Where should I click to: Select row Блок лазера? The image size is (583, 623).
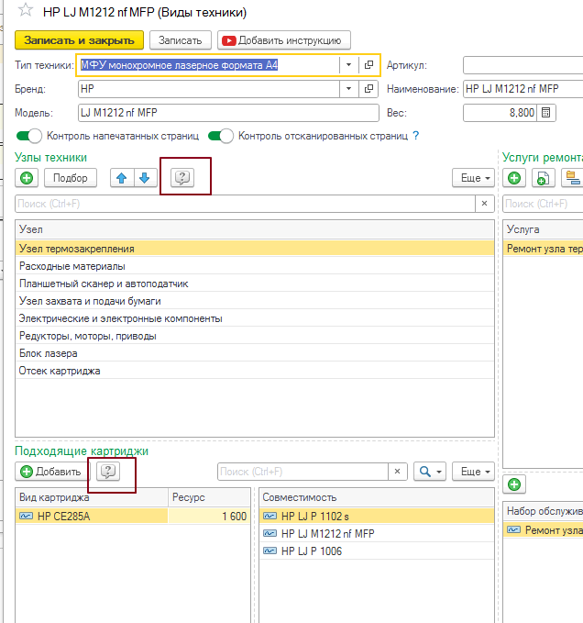(255, 353)
